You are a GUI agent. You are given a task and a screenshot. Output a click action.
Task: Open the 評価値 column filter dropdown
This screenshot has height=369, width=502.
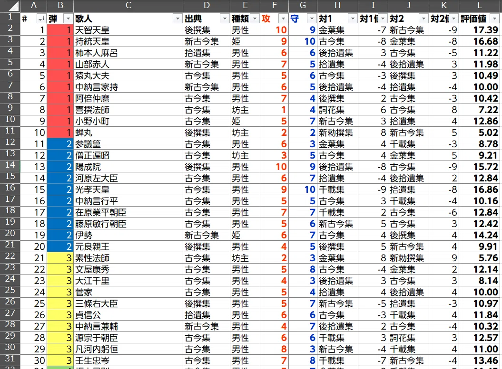tap(495, 19)
